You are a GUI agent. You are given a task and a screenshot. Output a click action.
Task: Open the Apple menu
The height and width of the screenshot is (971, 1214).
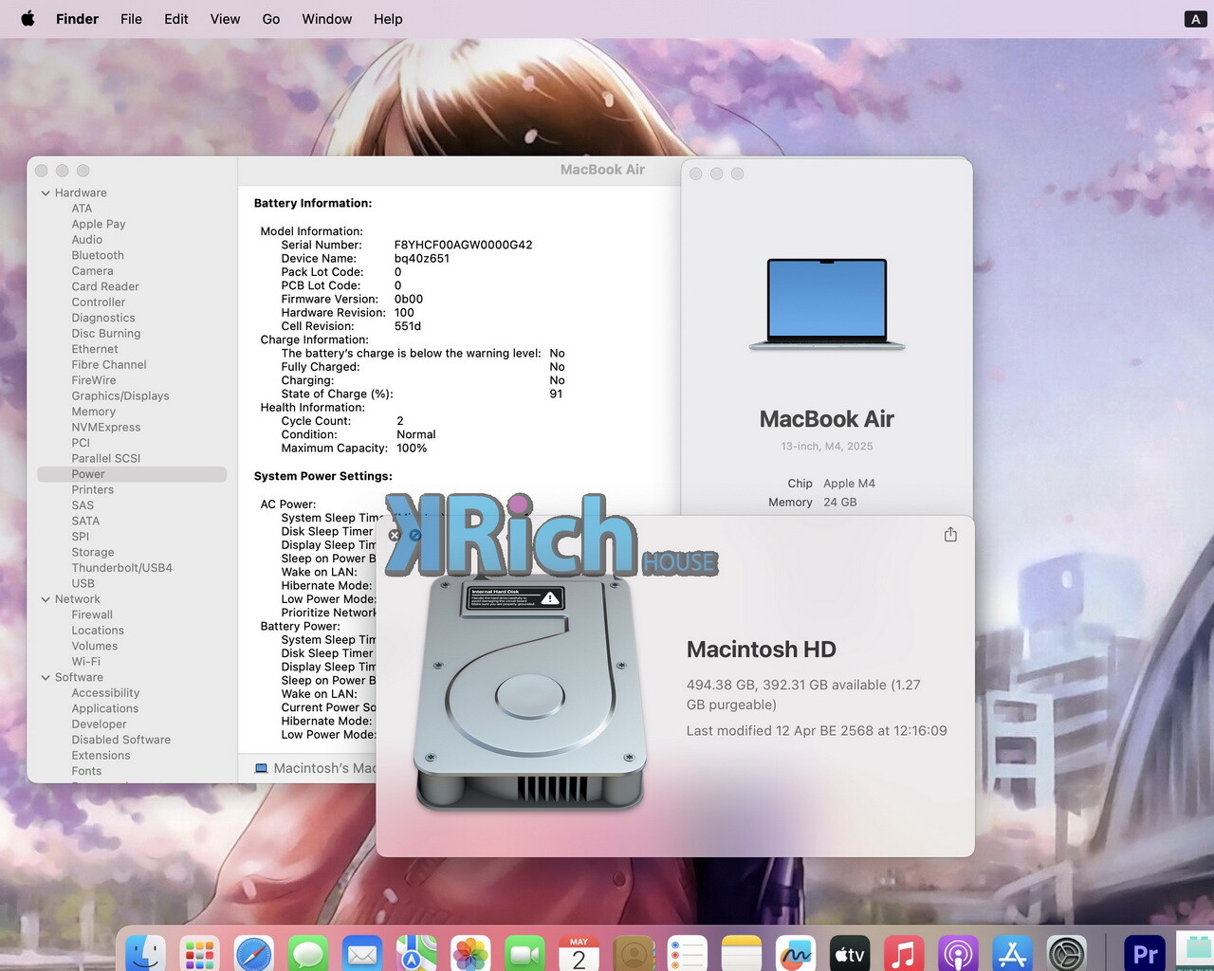tap(28, 19)
